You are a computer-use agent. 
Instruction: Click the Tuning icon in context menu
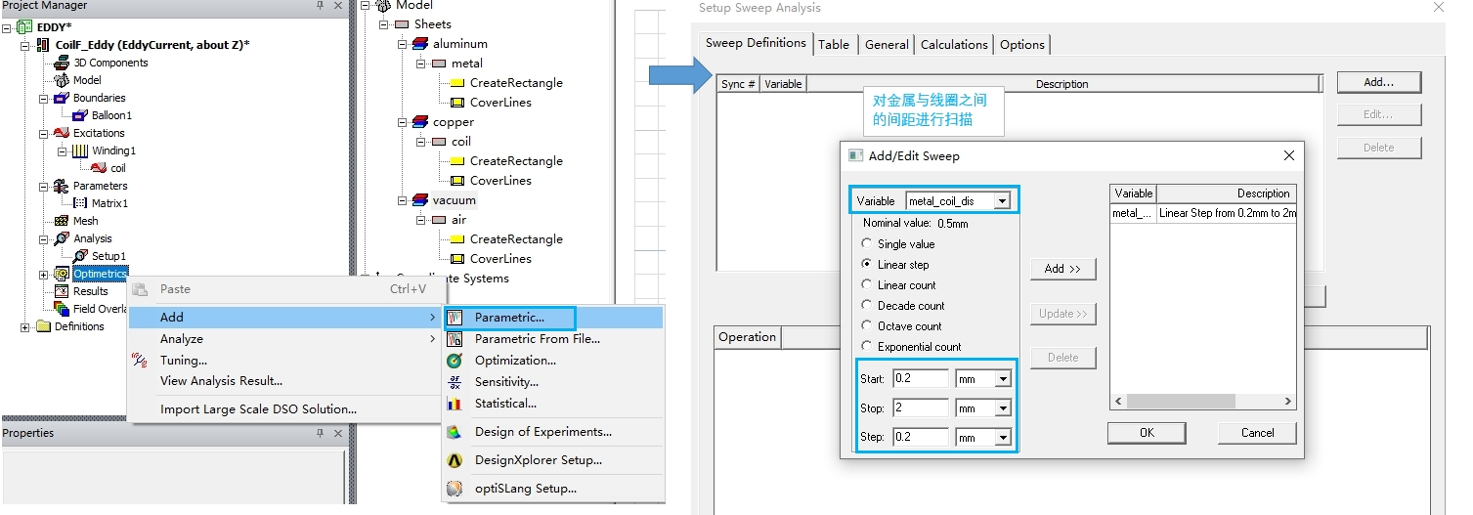pos(139,361)
